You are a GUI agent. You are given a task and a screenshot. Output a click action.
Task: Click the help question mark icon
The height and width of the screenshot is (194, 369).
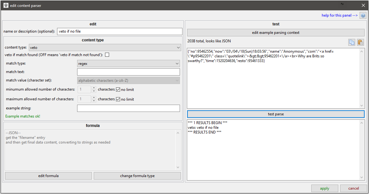[x=363, y=16]
